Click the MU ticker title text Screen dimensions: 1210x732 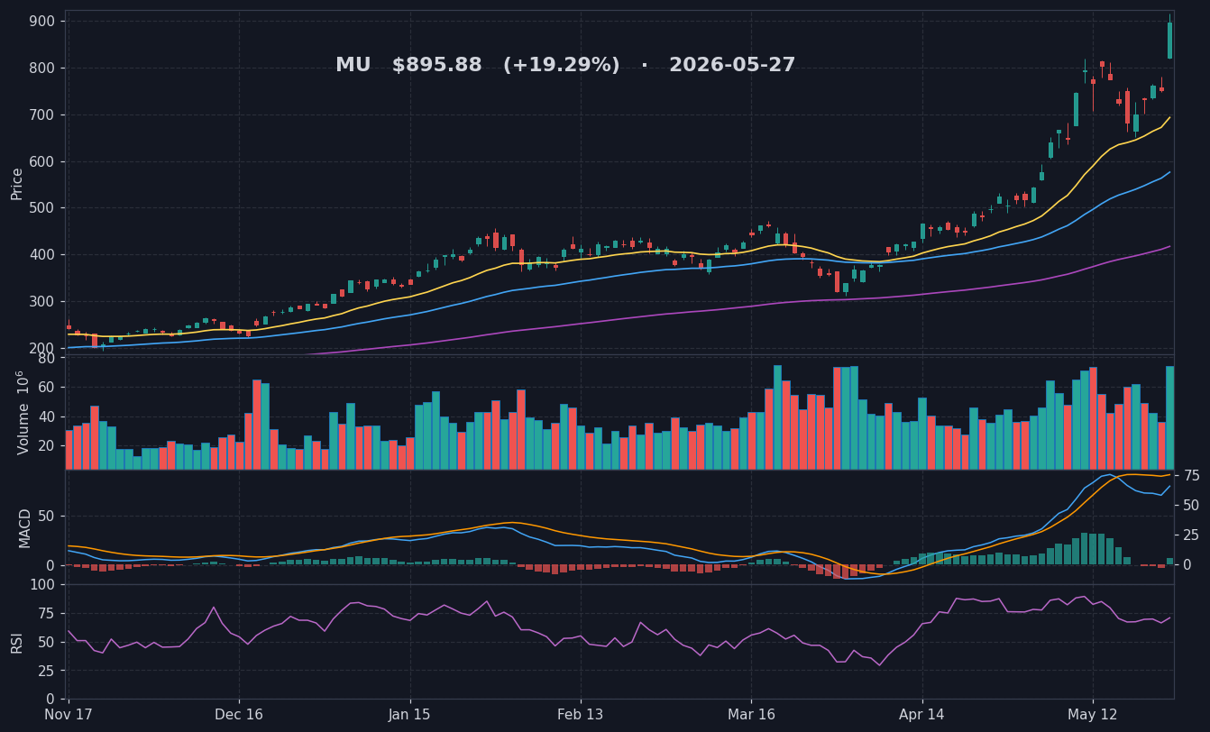pyautogui.click(x=353, y=66)
